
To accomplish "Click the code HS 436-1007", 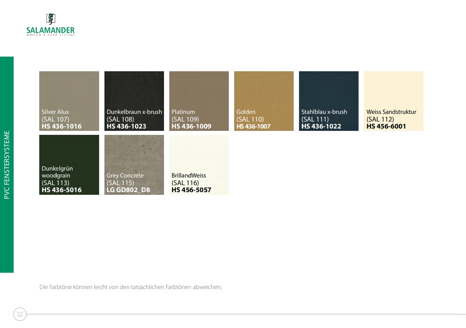I will [x=253, y=126].
